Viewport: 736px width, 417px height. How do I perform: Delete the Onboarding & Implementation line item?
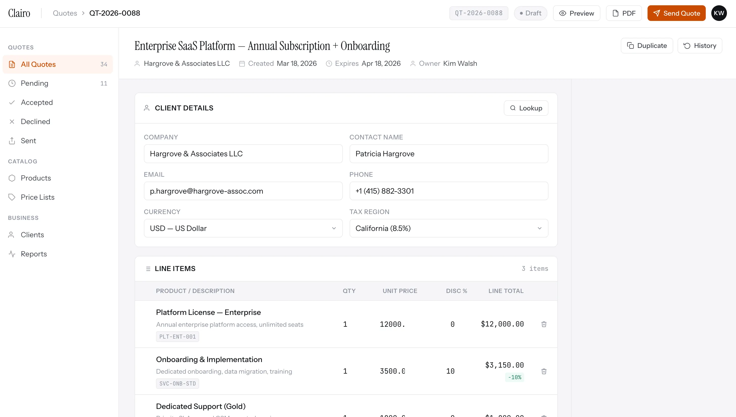(544, 371)
